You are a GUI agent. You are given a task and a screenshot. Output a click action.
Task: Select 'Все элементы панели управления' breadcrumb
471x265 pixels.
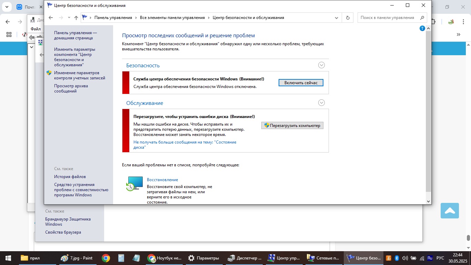[x=172, y=18]
